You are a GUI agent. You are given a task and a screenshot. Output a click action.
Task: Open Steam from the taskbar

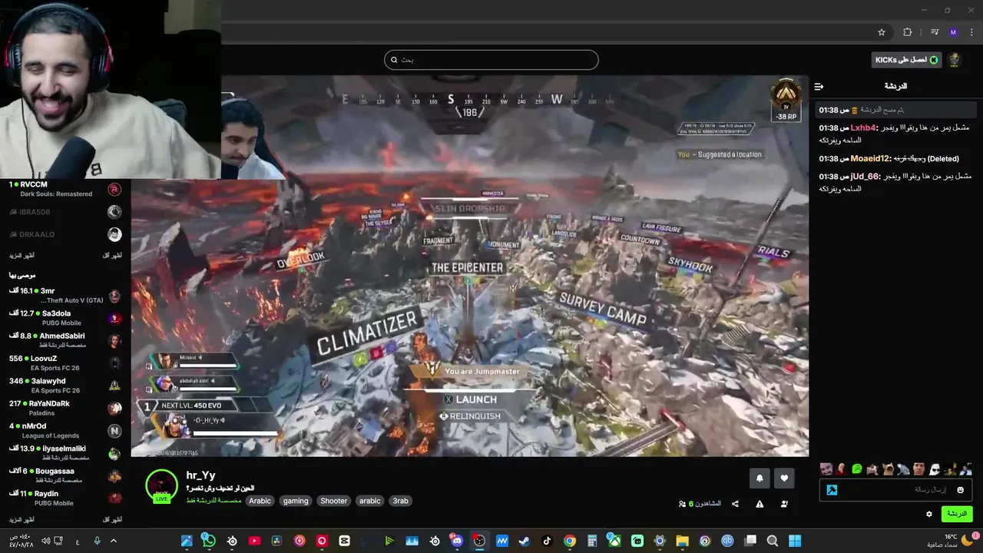525,541
